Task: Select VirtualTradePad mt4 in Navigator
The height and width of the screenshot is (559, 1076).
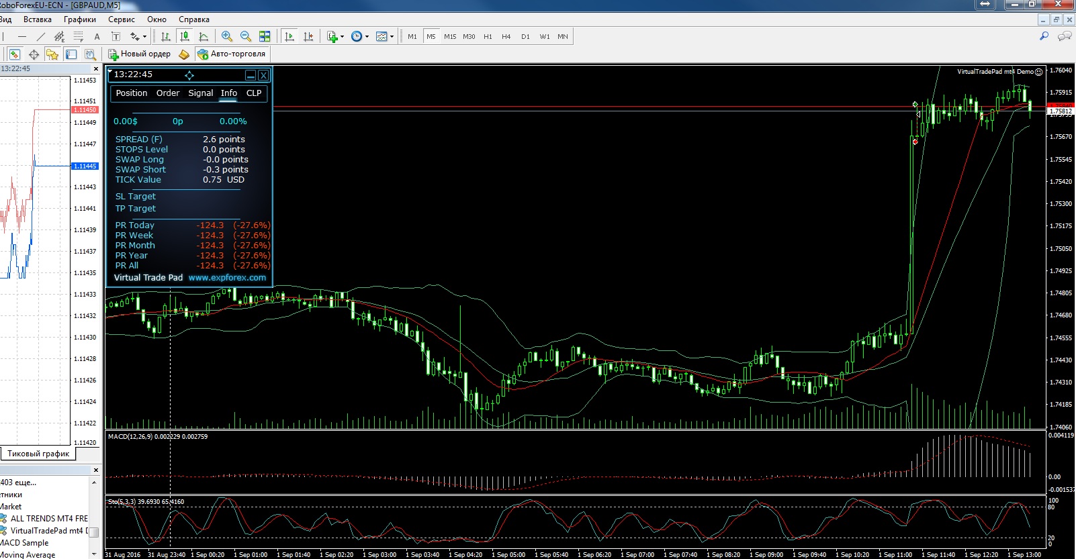Action: click(x=50, y=531)
